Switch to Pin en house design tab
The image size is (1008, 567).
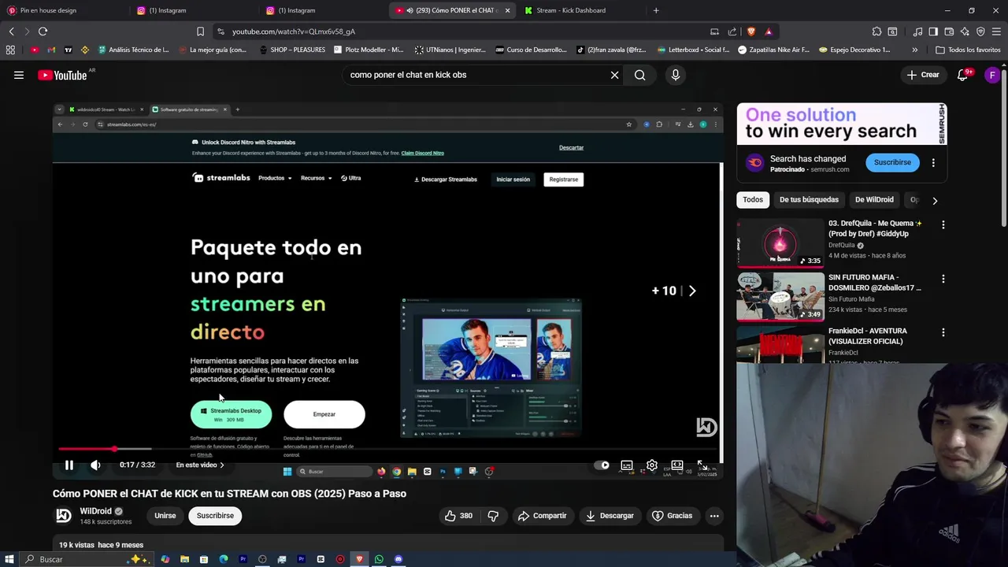tap(63, 10)
